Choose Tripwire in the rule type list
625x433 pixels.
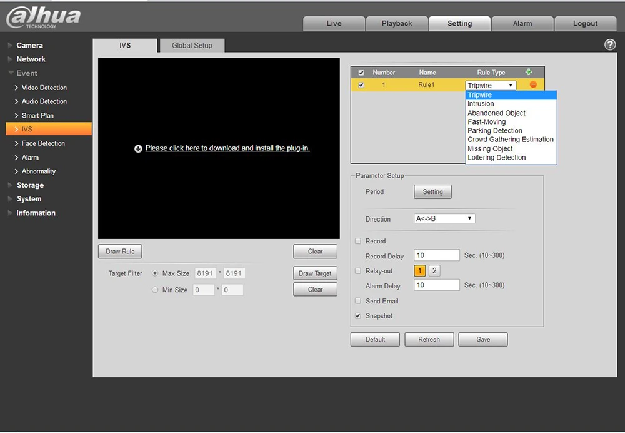pos(511,95)
